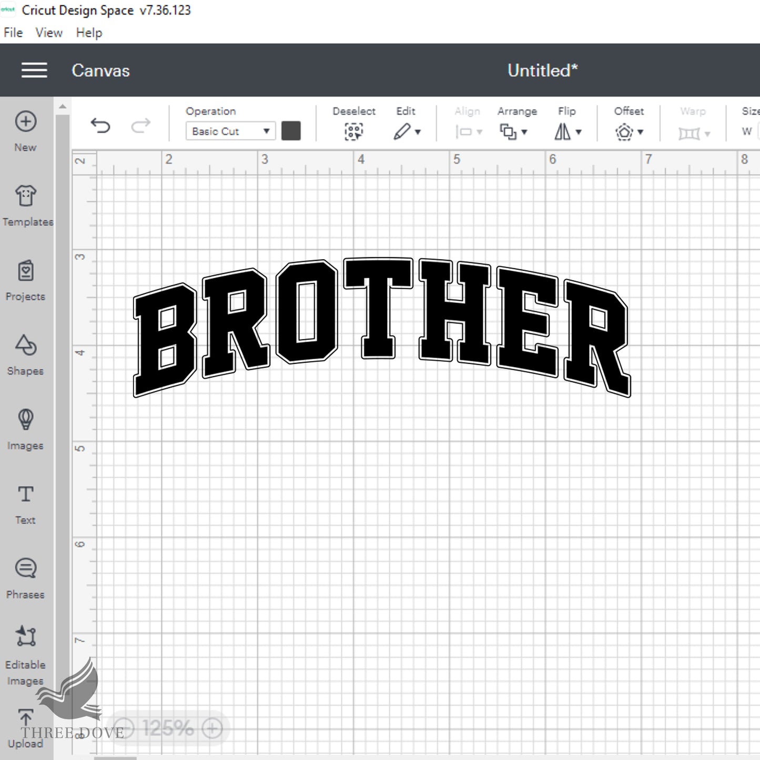Image resolution: width=760 pixels, height=760 pixels.
Task: Open the File menu
Action: [x=13, y=33]
